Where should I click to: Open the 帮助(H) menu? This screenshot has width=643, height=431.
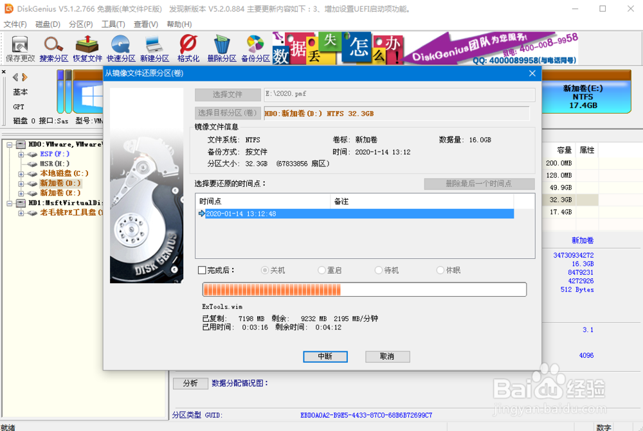[x=179, y=24]
